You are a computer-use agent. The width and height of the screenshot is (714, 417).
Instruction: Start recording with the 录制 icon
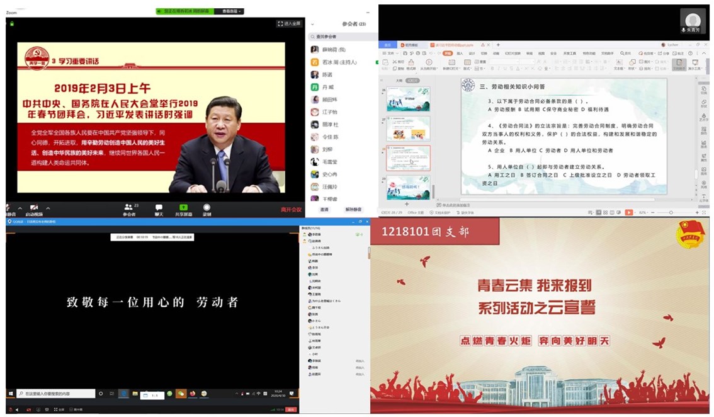207,208
